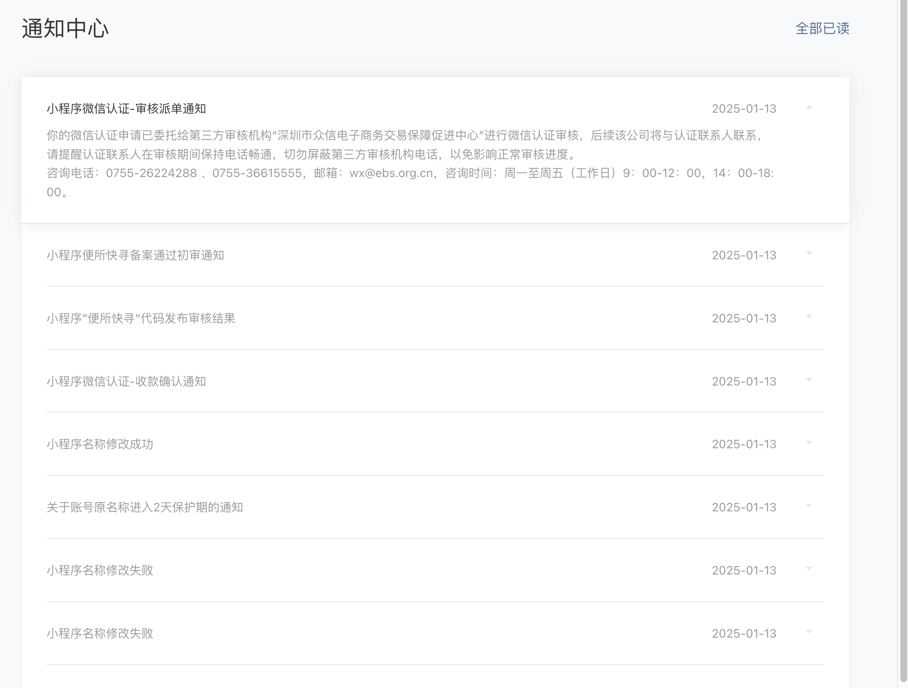
Task: Expand arrow for last 名称修改失败 row
Action: pos(808,632)
